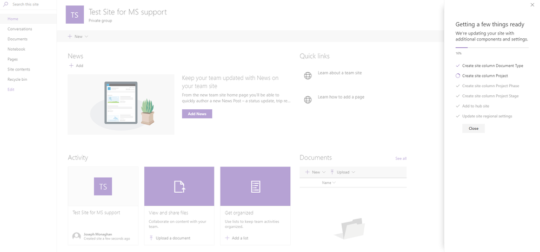Click the Private group label
Image resolution: width=540 pixels, height=252 pixels.
100,20
